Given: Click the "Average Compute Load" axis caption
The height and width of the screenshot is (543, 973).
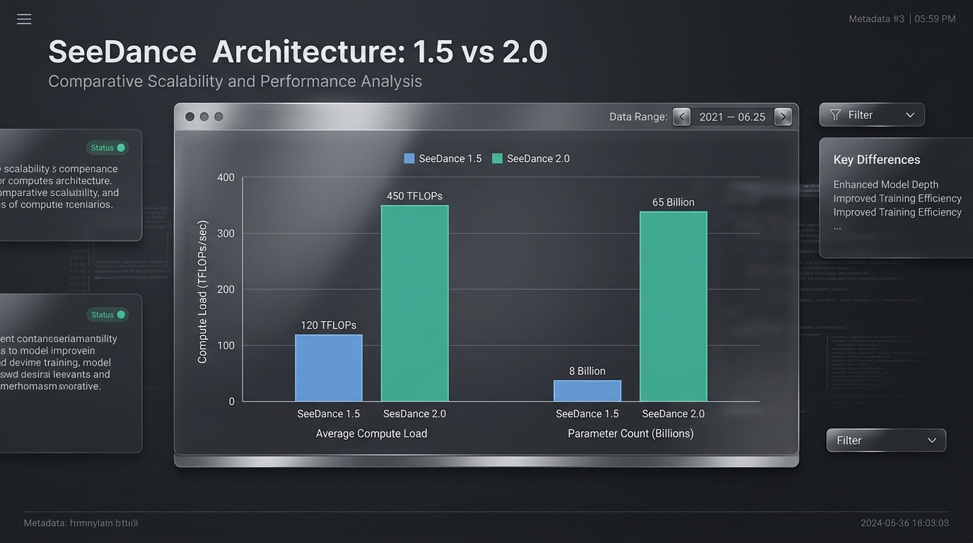Looking at the screenshot, I should [x=371, y=433].
